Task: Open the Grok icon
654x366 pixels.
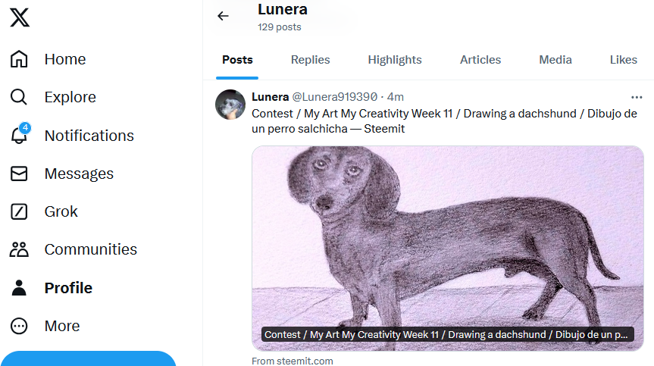Action: point(19,211)
